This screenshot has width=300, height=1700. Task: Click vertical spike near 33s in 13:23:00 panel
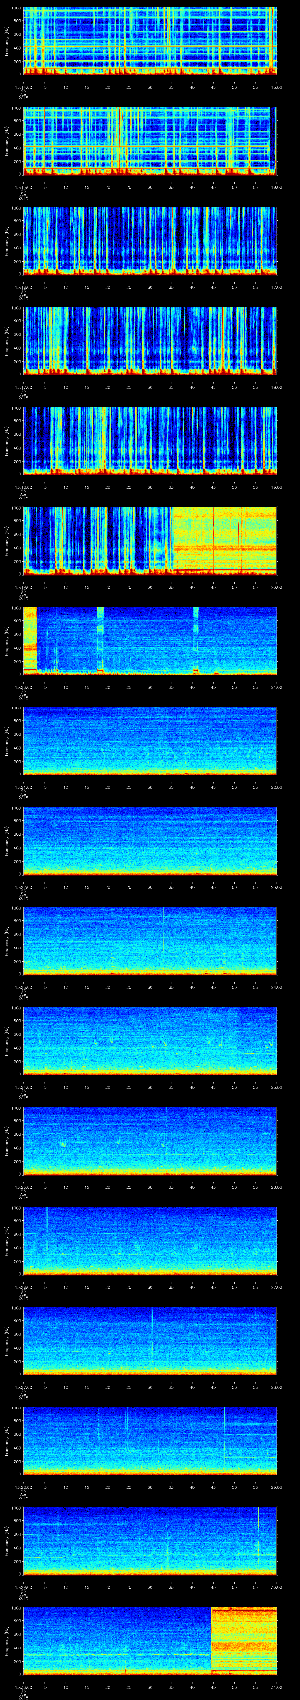pos(163,929)
